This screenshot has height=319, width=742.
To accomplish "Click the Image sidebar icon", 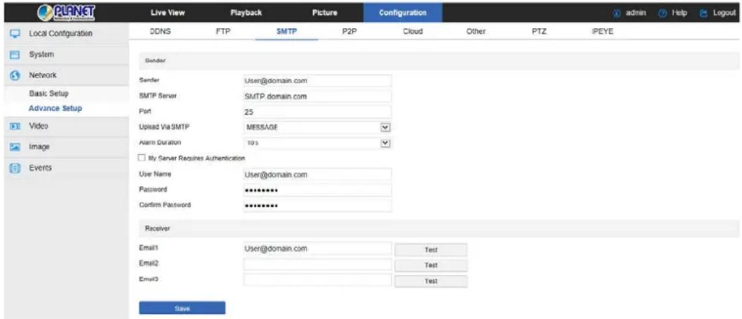I will click(15, 147).
